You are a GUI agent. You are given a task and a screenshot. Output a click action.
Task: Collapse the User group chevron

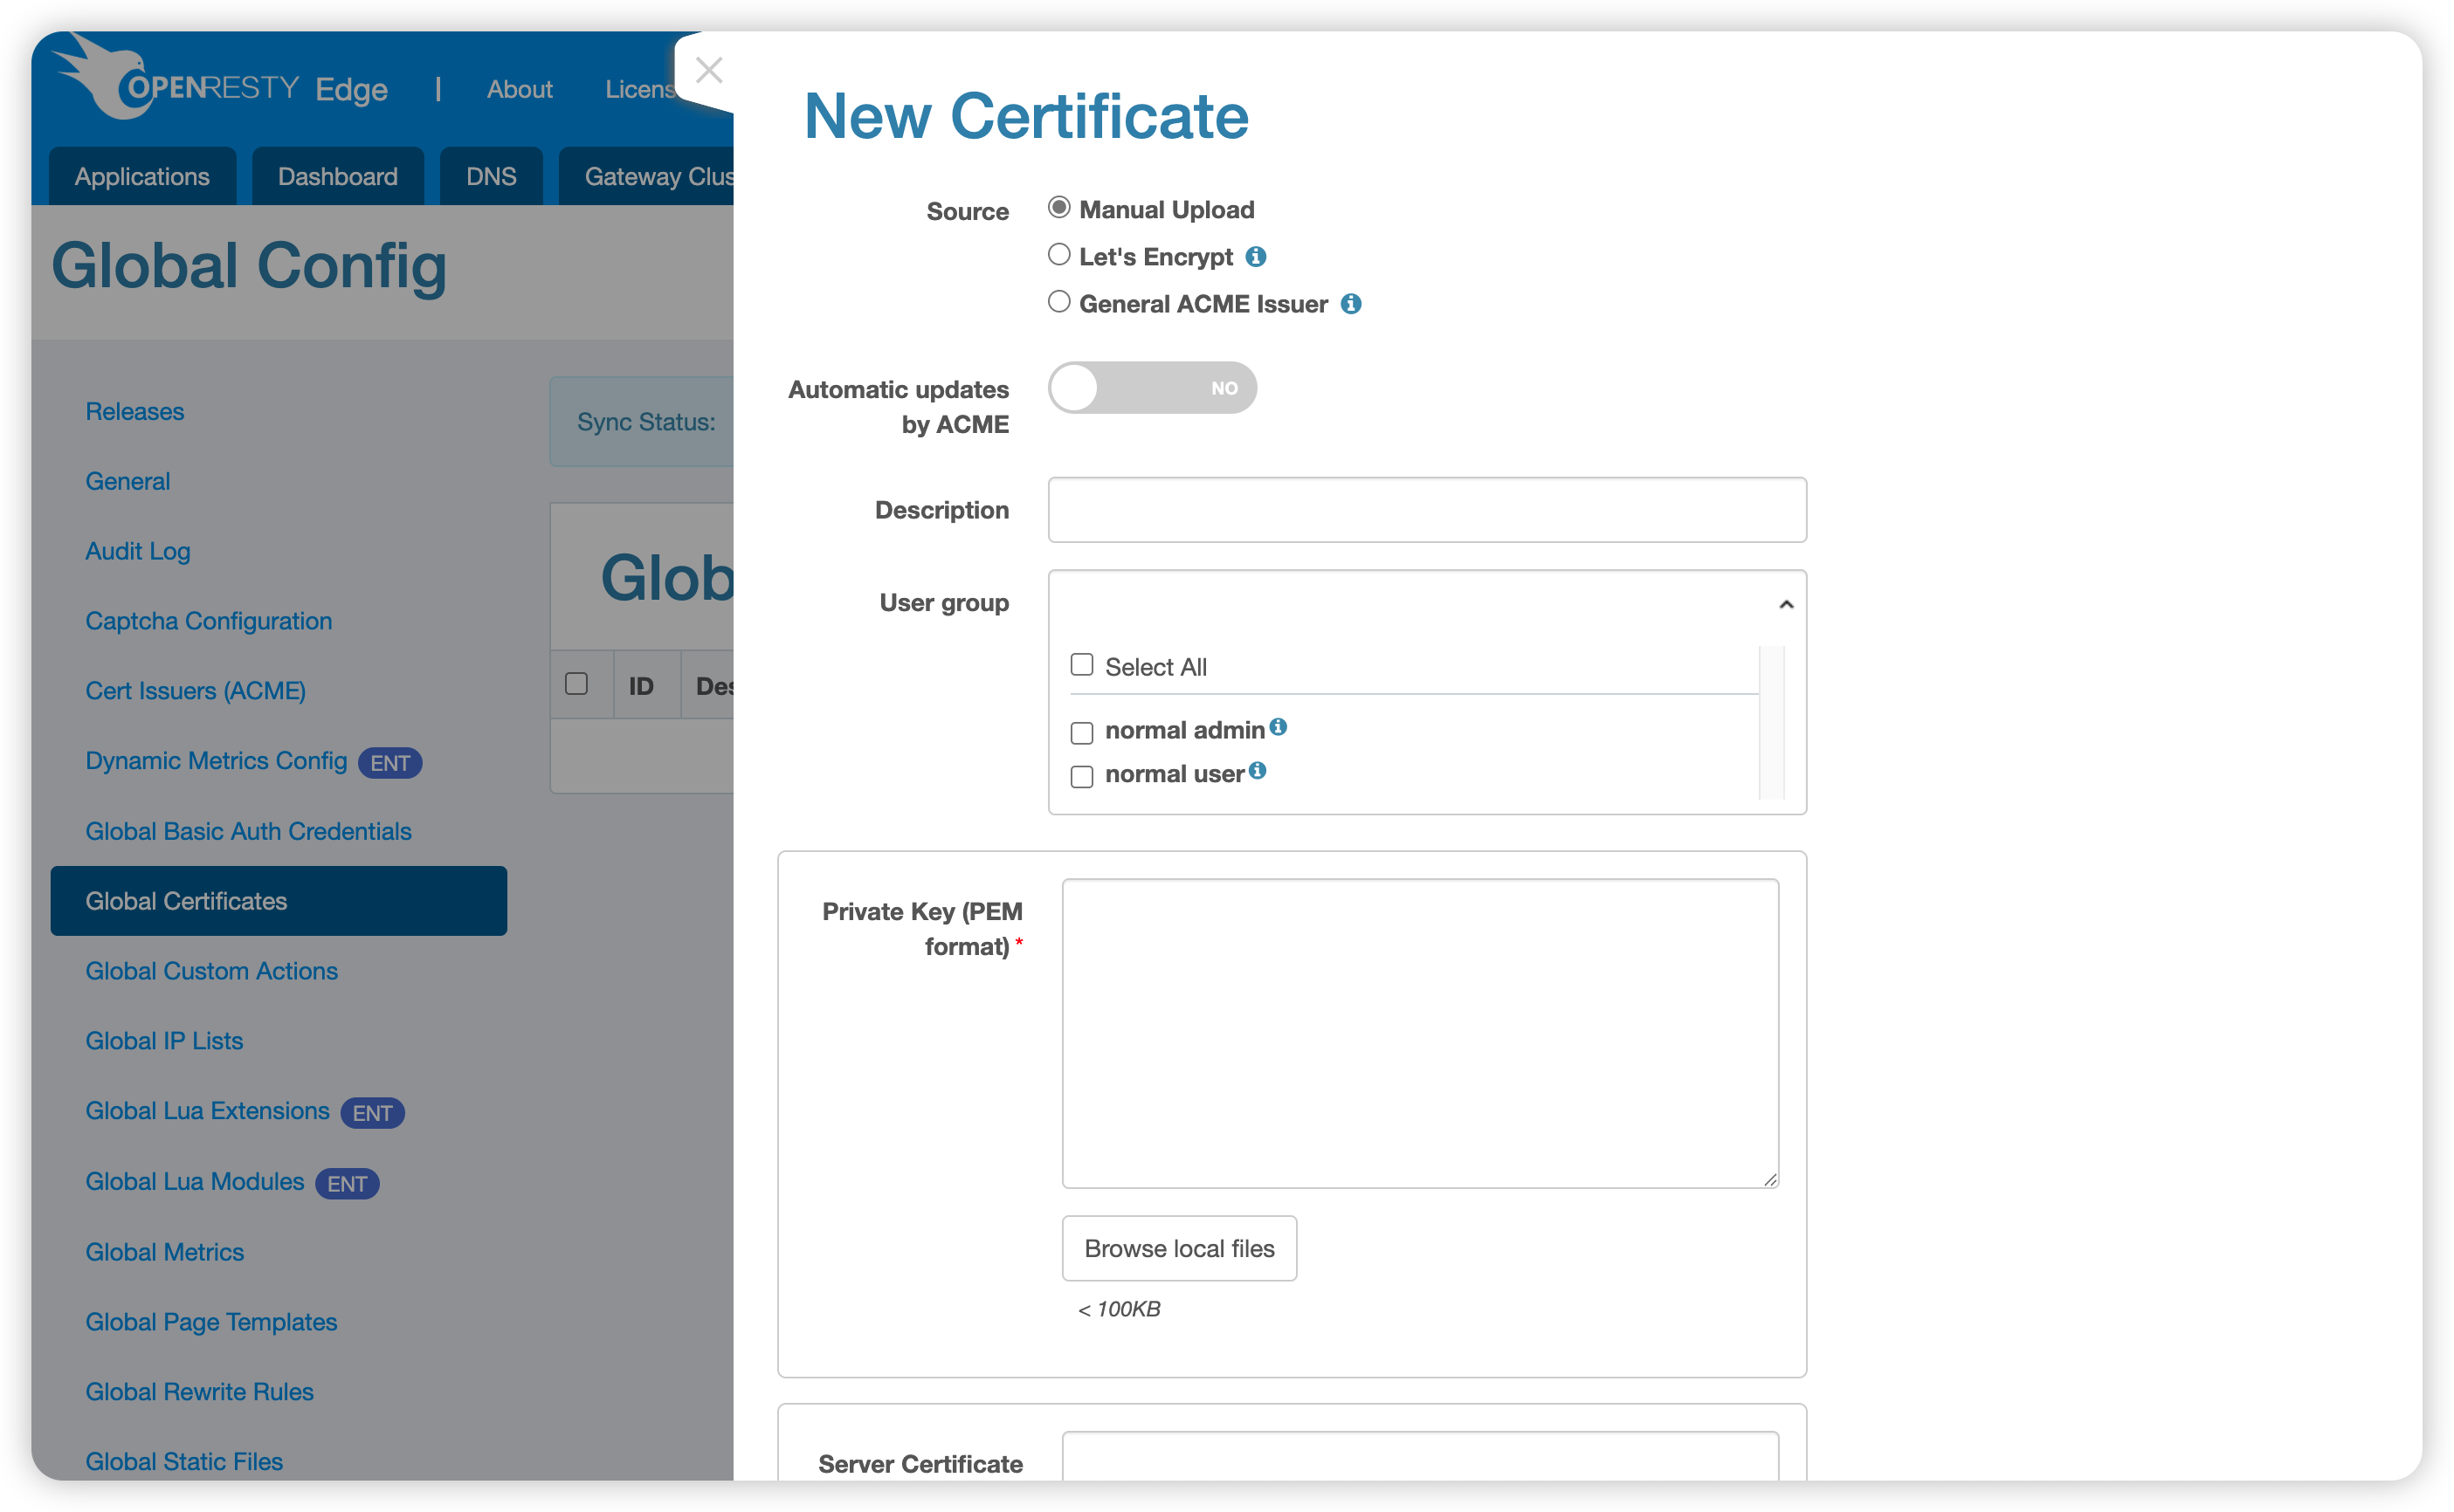point(1786,604)
